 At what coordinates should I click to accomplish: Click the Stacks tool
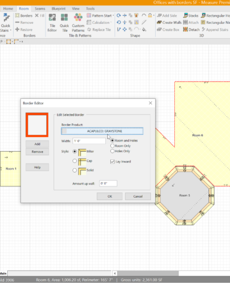click(190, 16)
